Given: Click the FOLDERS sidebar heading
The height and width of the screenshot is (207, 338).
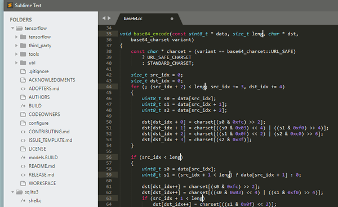Looking at the screenshot, I should coord(21,20).
